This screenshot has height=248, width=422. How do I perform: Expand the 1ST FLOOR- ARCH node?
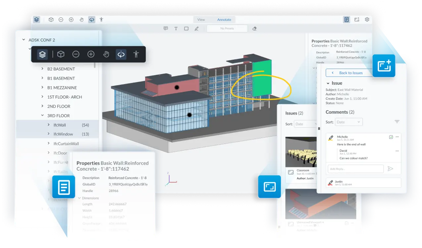[x=42, y=97]
